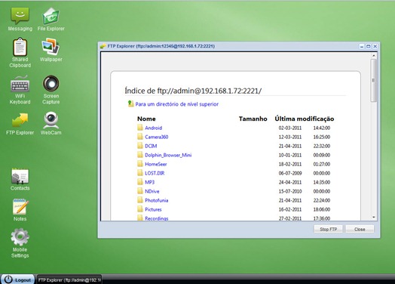Click the folder icon beside MP3
Image resolution: width=395 pixels, height=284 pixels.
[x=140, y=182]
